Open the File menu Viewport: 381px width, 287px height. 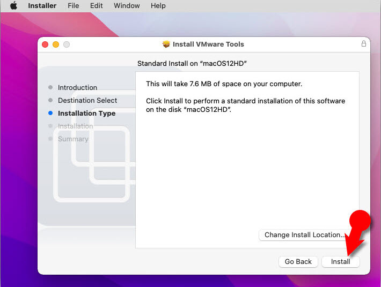[x=74, y=6]
